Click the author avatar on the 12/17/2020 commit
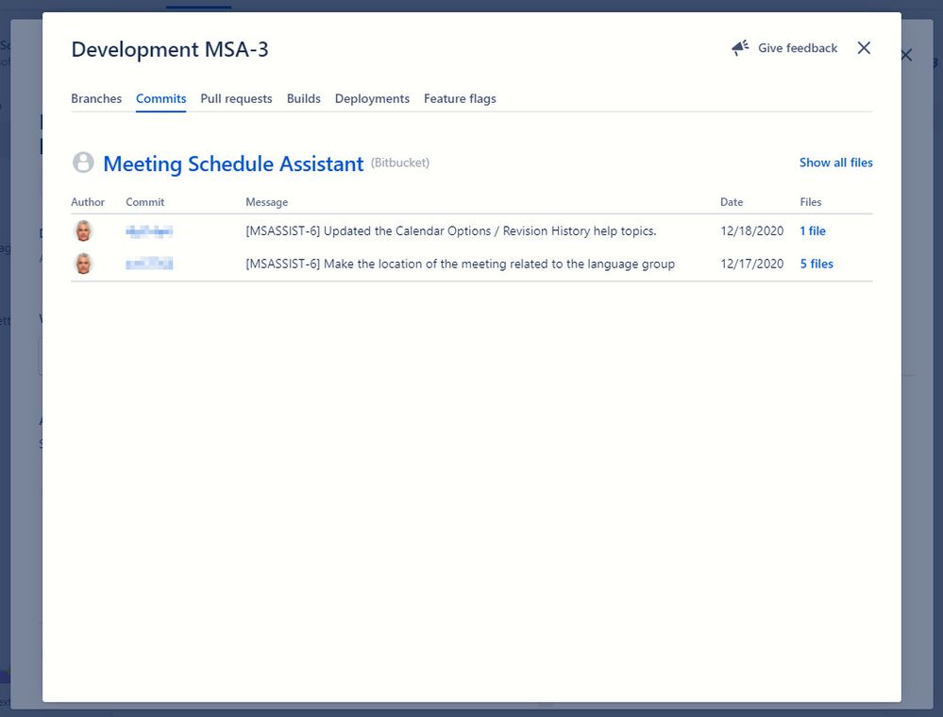This screenshot has height=717, width=943. pyautogui.click(x=84, y=264)
